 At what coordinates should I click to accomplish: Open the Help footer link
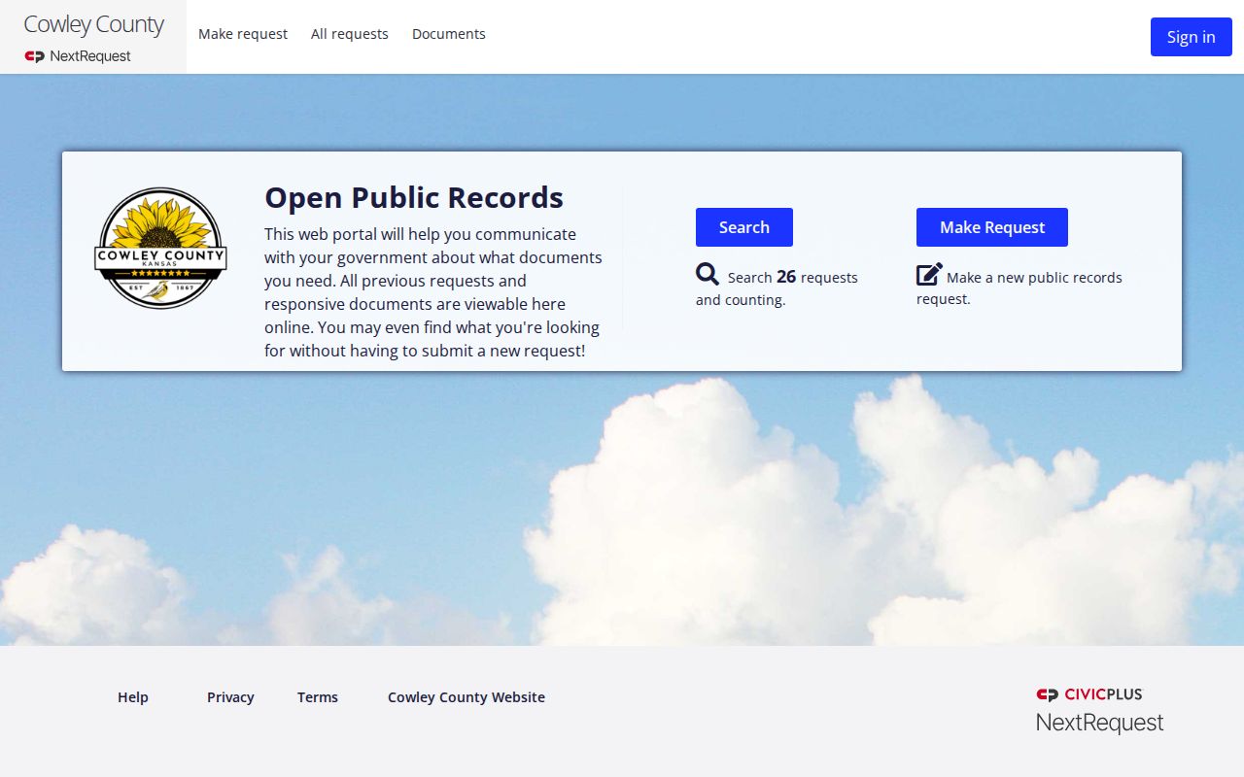(x=133, y=697)
